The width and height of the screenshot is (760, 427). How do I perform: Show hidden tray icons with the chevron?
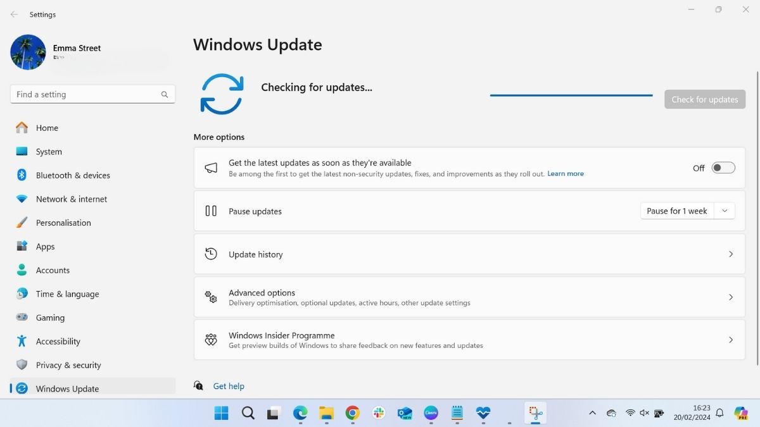tap(592, 412)
